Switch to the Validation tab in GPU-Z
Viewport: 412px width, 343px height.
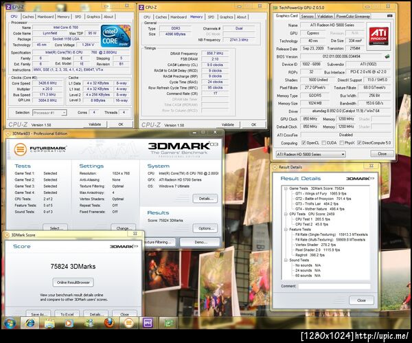[325, 16]
